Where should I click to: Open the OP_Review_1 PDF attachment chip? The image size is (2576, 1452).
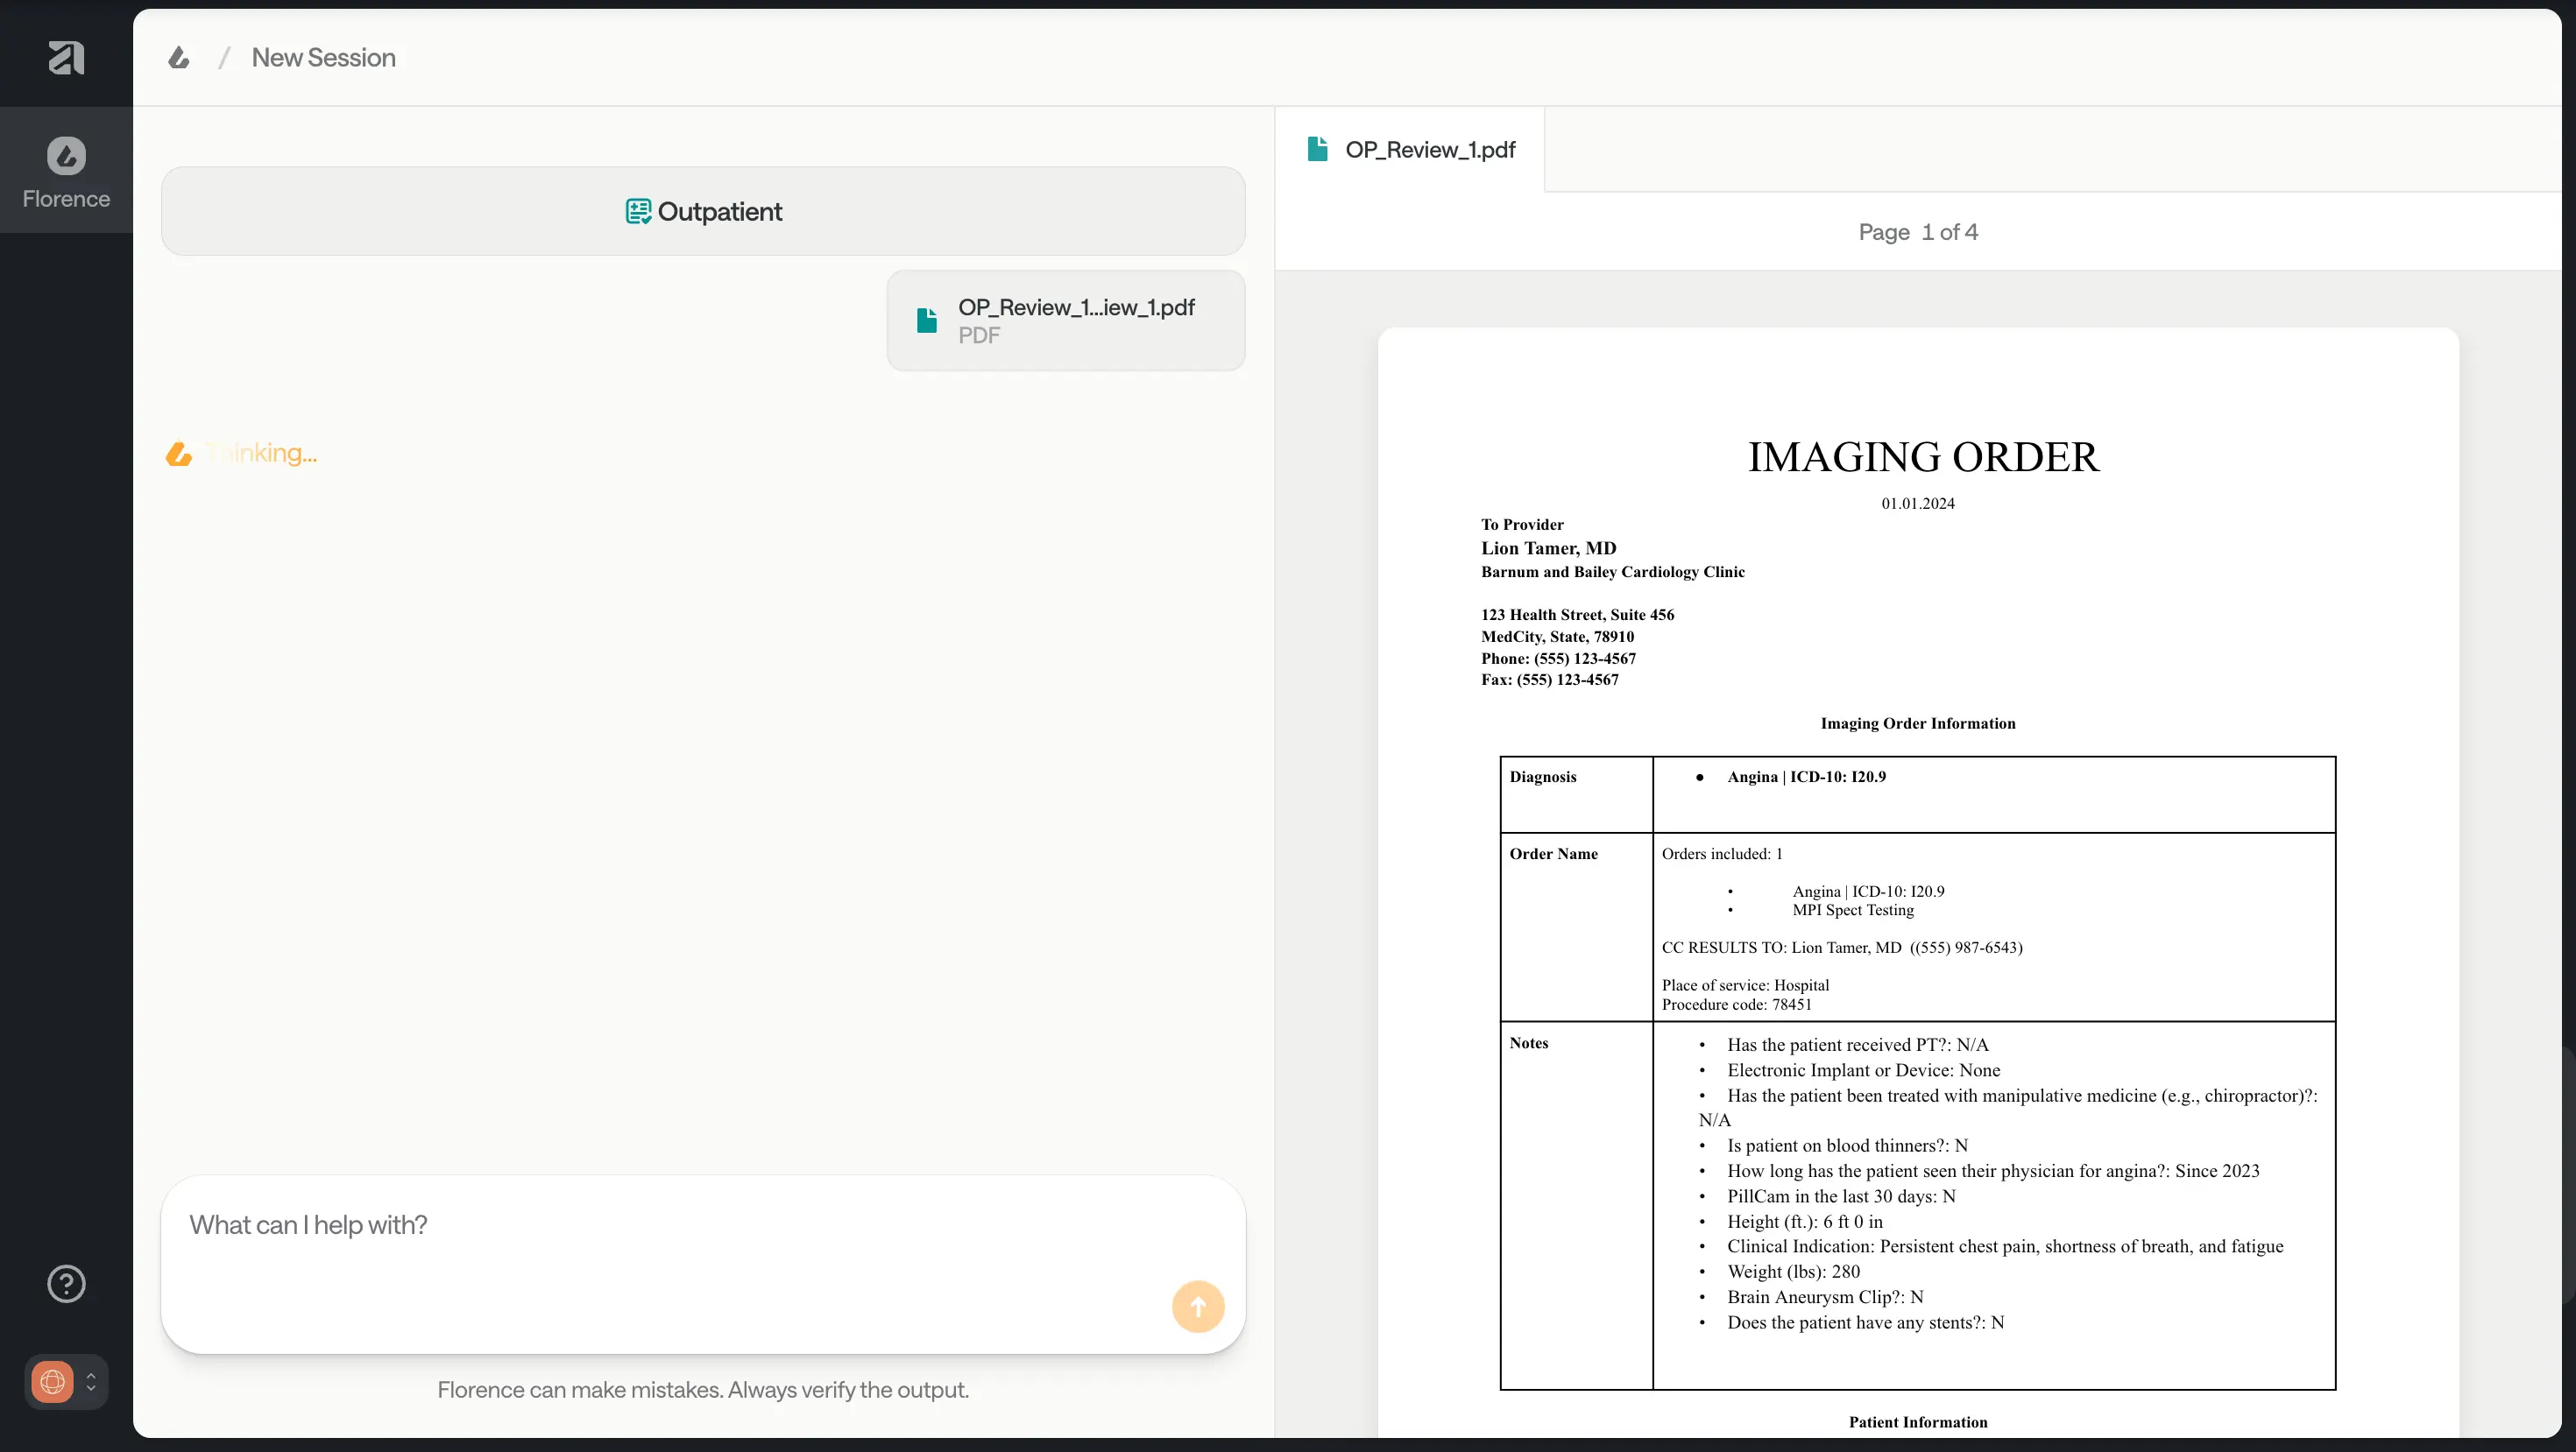1065,320
